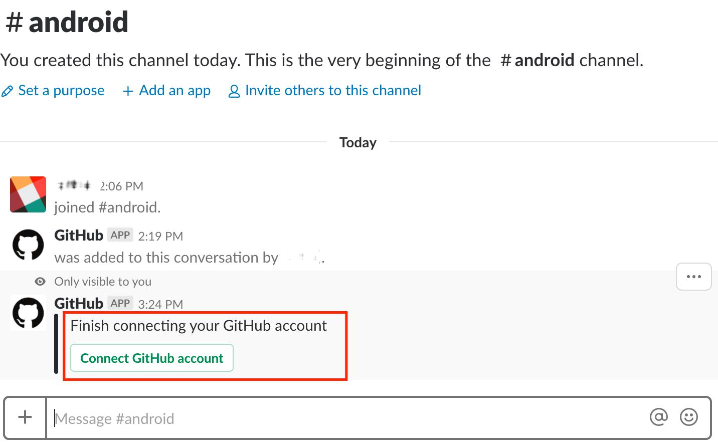Click the APP badge on the 2:19 PM message
718x446 pixels.
(120, 236)
